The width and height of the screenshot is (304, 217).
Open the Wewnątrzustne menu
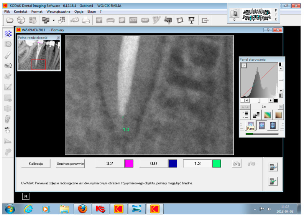[59, 12]
